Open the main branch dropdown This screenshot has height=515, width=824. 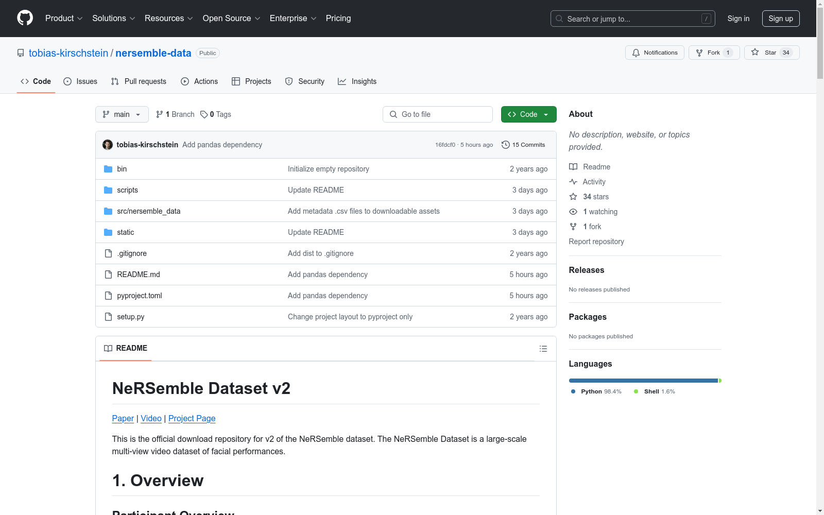pyautogui.click(x=122, y=114)
